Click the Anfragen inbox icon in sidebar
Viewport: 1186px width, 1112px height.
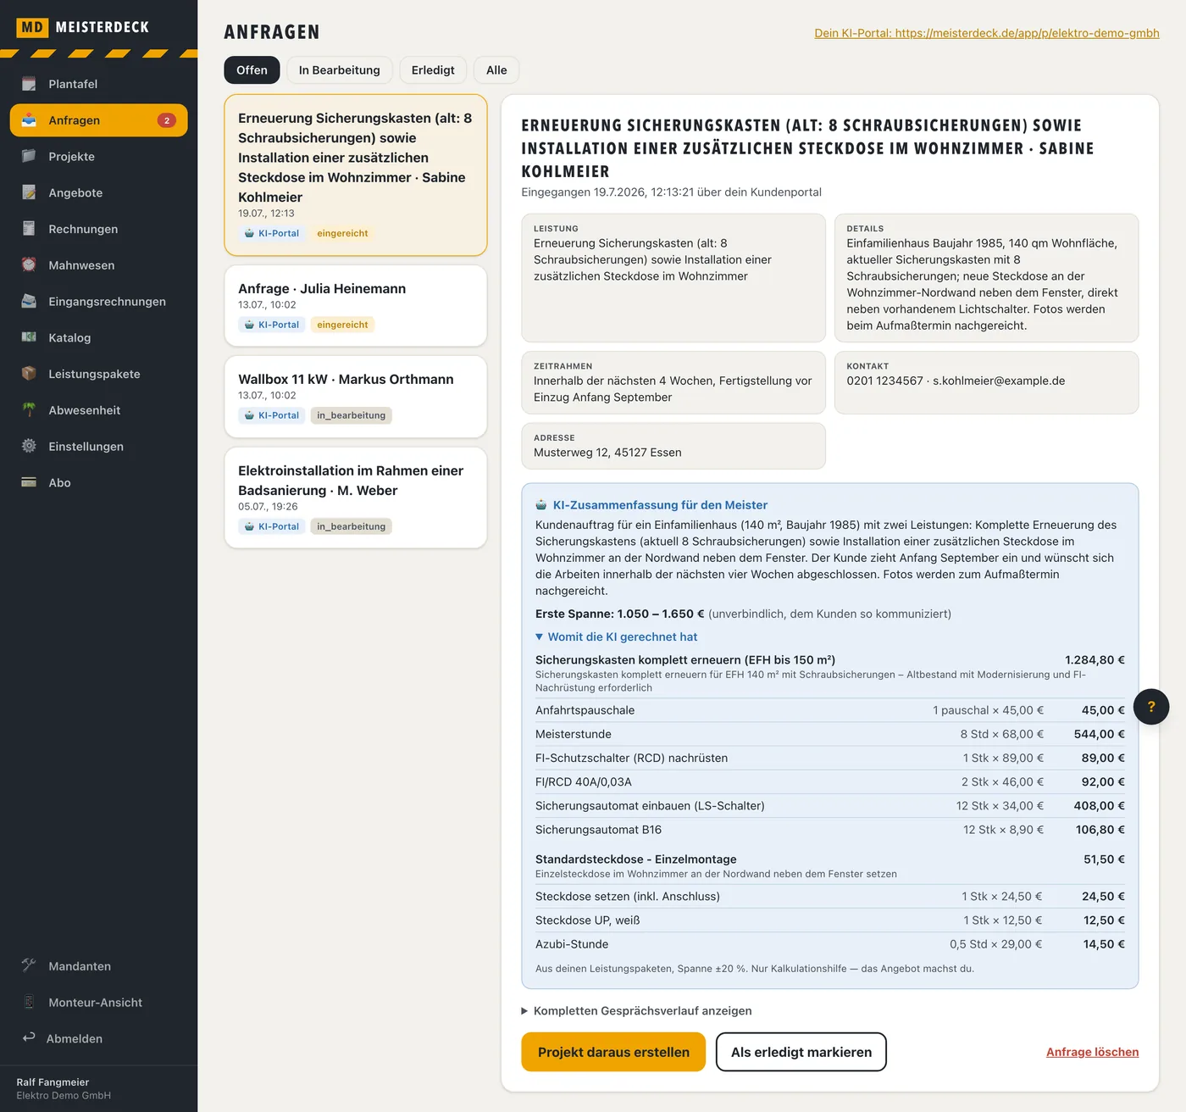click(29, 120)
